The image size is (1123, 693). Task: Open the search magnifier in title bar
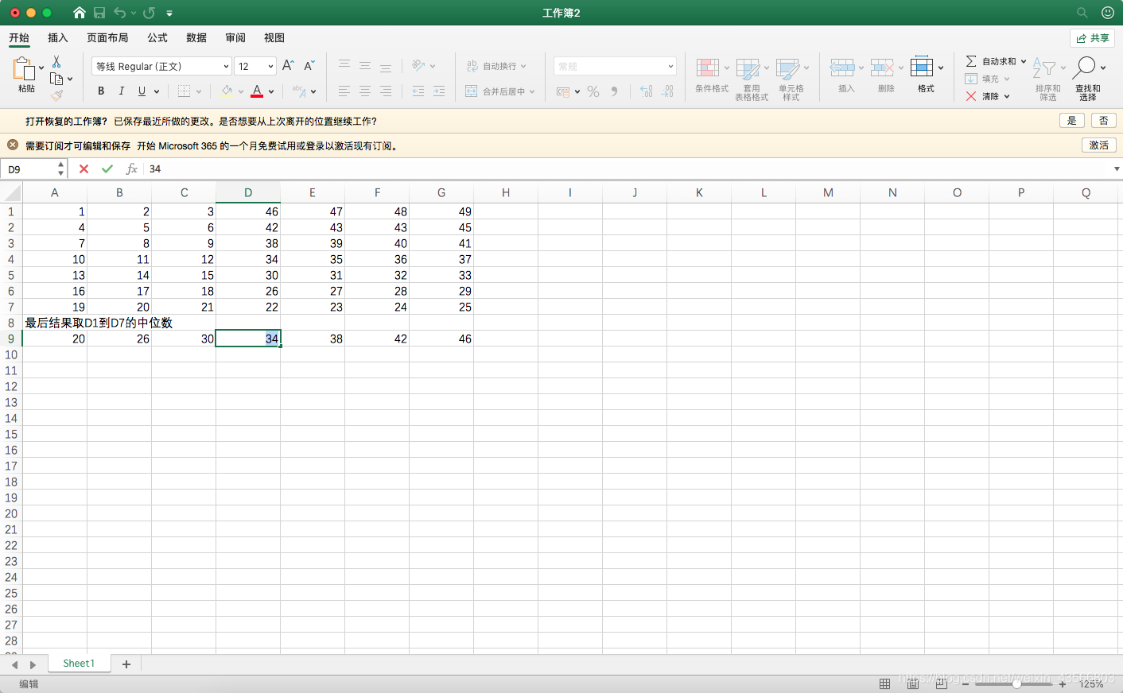click(1082, 13)
